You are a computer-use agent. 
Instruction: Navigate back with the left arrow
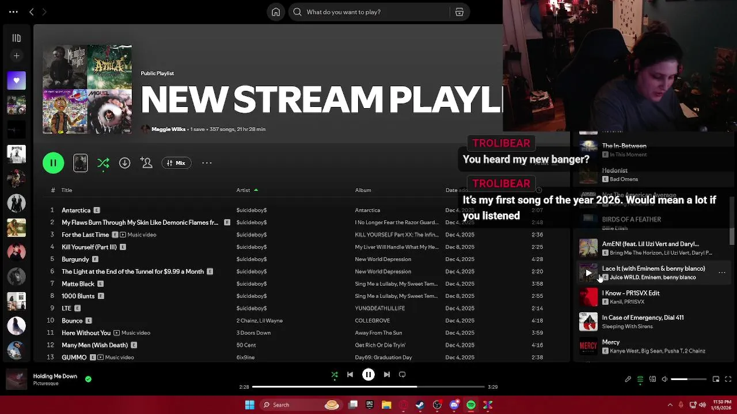[32, 11]
